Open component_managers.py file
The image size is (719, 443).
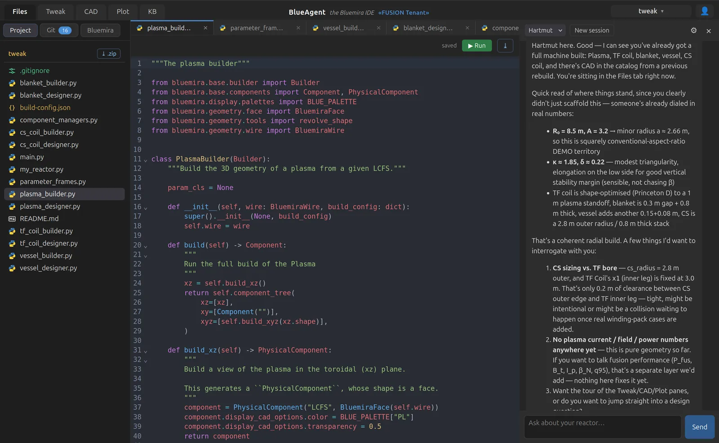pyautogui.click(x=64, y=120)
